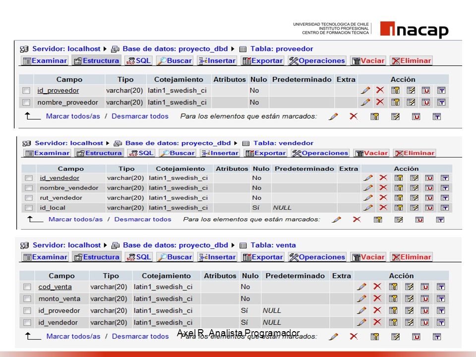Click fulltext icon for rut_vendedor row
The image size is (476, 357).
[x=445, y=198]
